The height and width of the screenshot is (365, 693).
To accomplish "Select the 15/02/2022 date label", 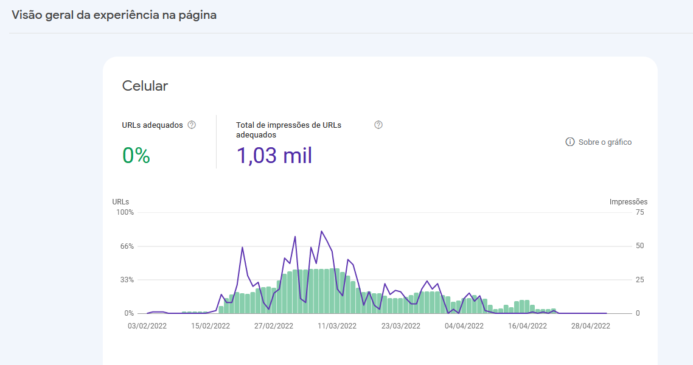I will (x=211, y=325).
